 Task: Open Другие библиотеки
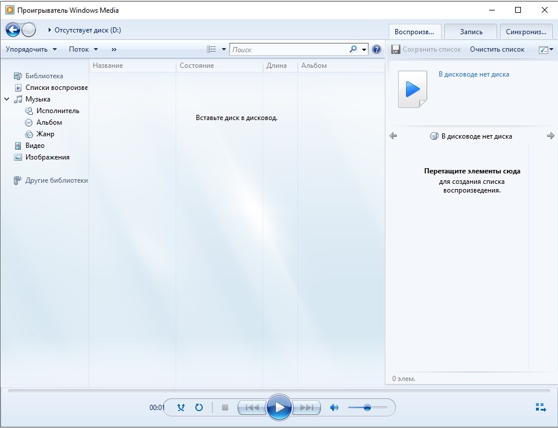tap(56, 180)
